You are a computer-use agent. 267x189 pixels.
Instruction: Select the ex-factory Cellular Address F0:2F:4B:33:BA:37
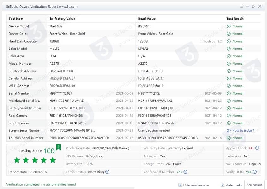tap(62, 78)
